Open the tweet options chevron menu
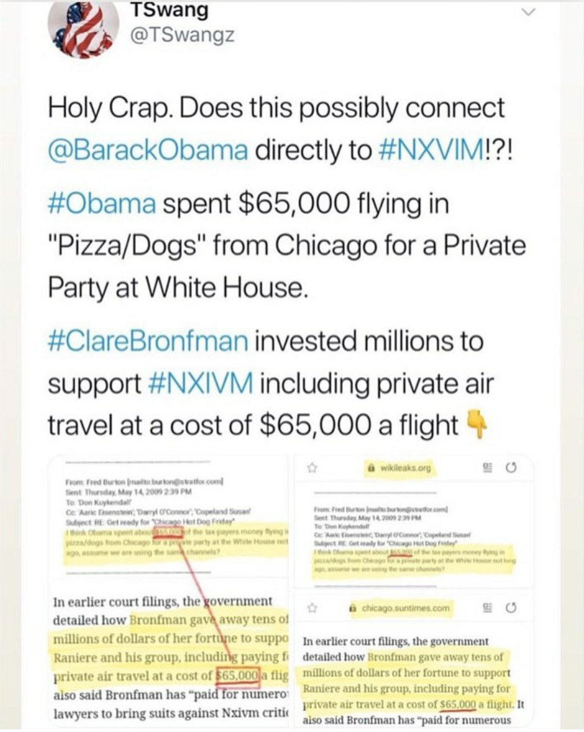The image size is (584, 732). tap(529, 12)
